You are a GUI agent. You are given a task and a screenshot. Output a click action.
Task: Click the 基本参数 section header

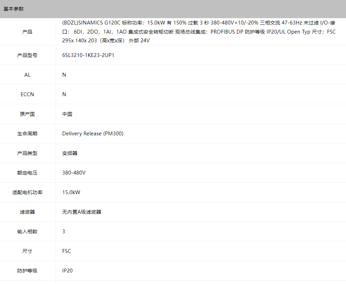coord(13,9)
